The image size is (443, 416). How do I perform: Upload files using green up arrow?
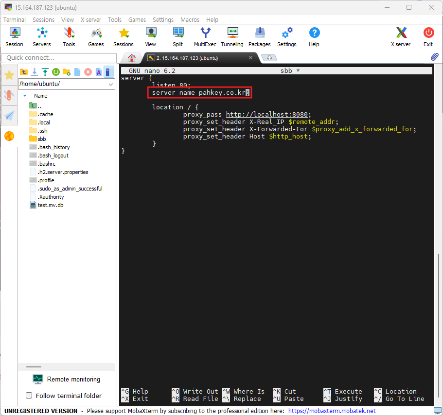[45, 72]
